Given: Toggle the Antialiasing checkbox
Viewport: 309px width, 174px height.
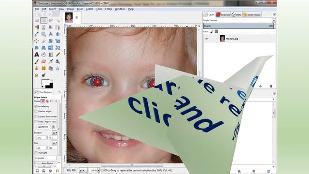Looking at the screenshot, I should pyautogui.click(x=36, y=106).
